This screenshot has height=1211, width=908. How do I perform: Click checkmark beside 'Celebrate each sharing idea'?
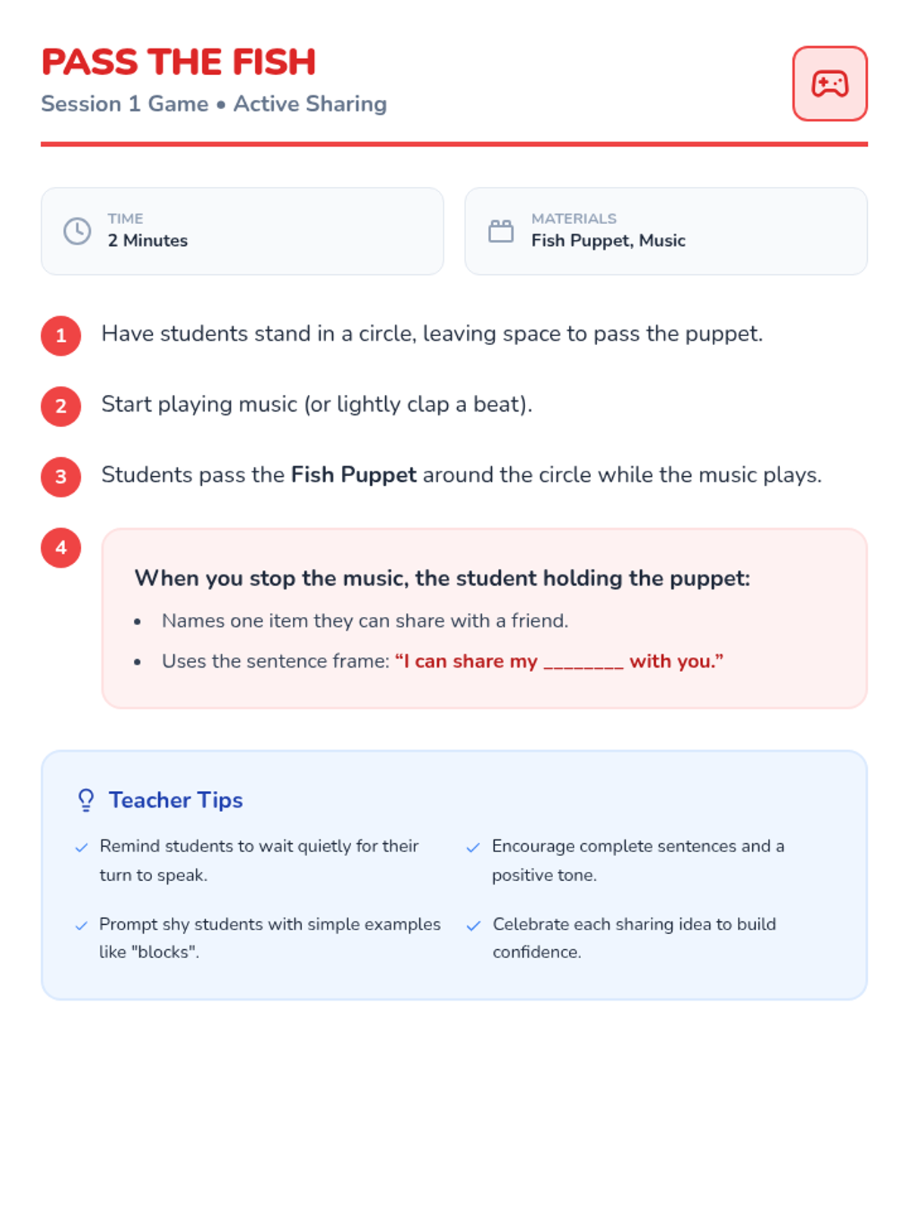(x=473, y=926)
